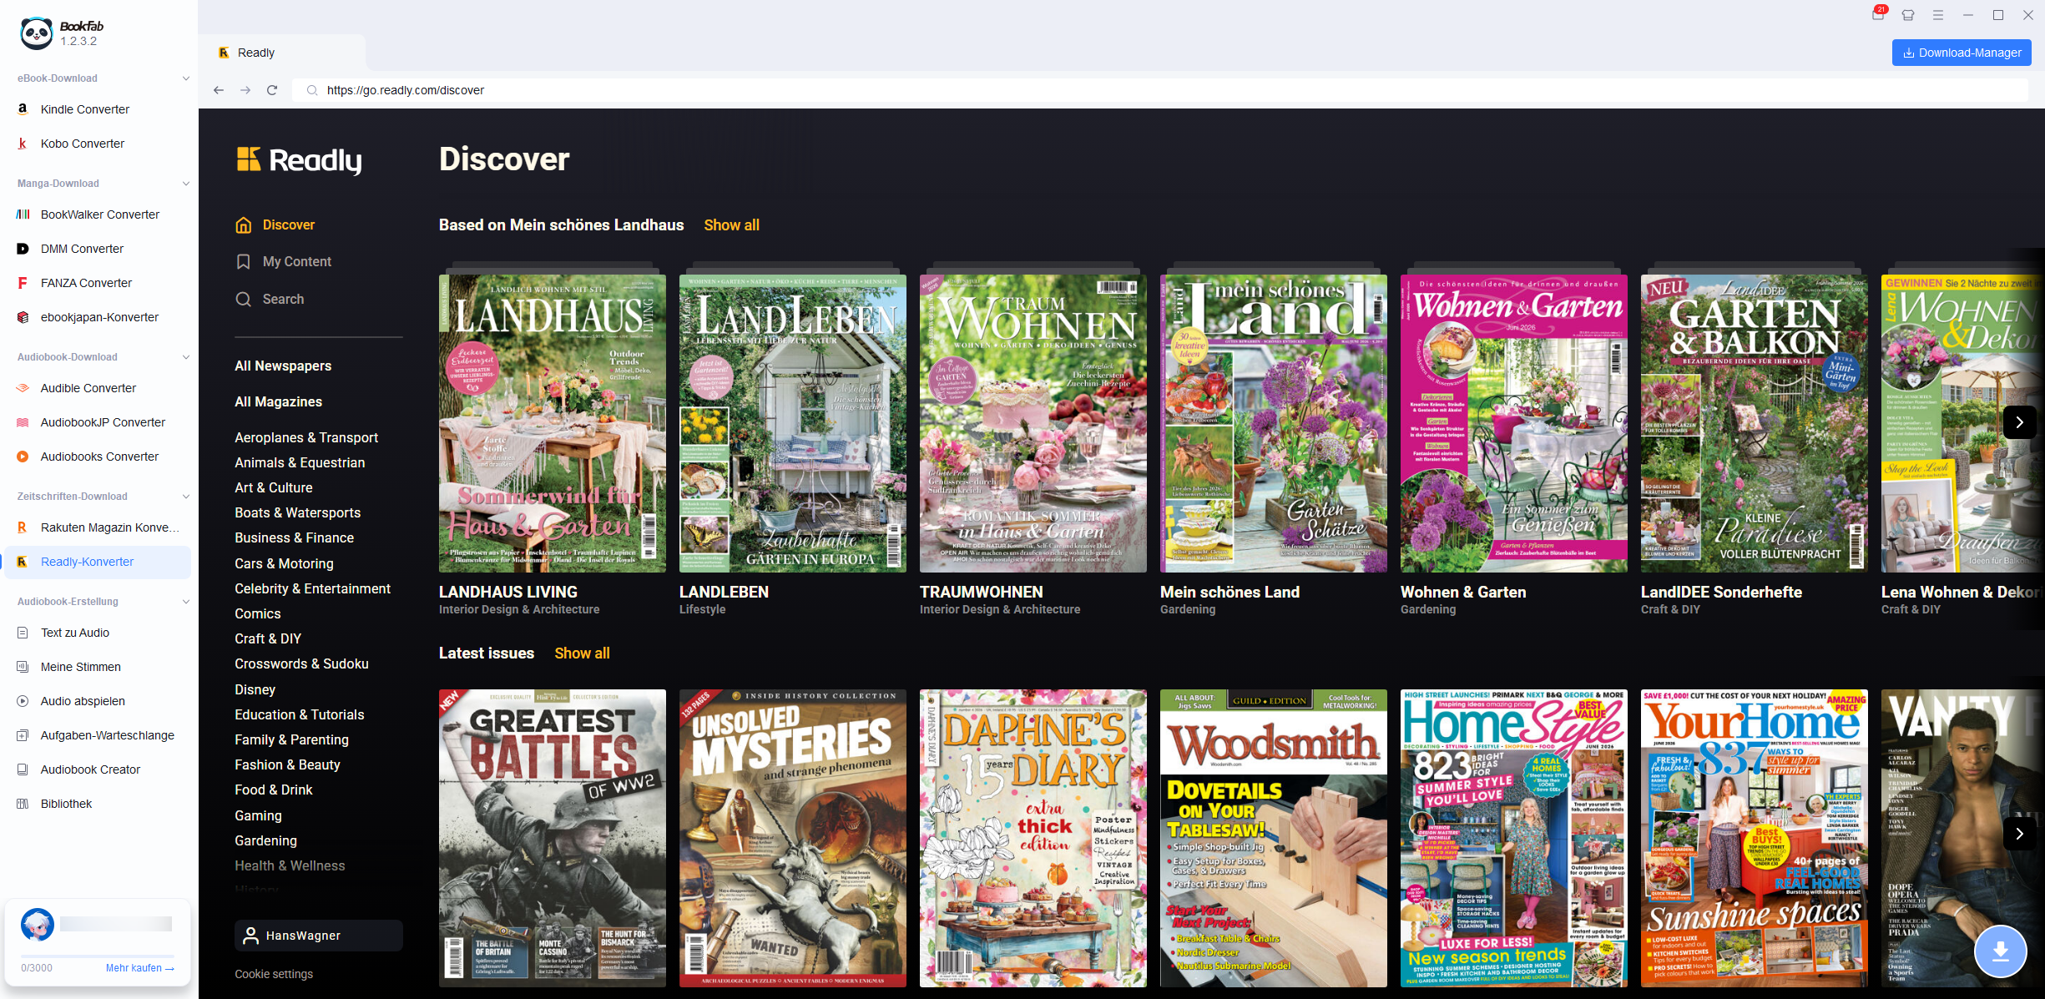The height and width of the screenshot is (999, 2045).
Task: Open the HansWagner account button
Action: (x=319, y=936)
